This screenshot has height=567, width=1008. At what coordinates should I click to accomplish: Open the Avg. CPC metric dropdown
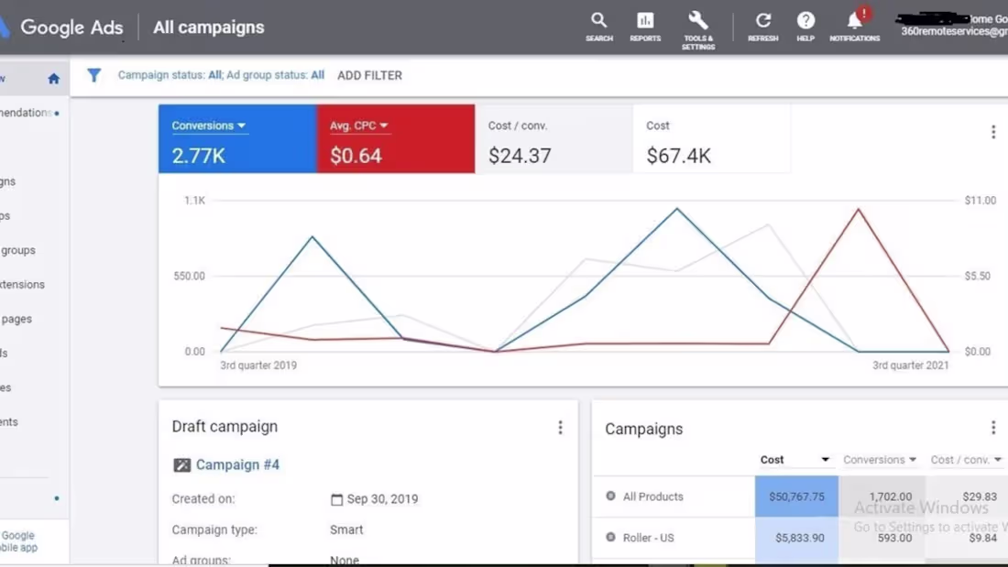[357, 125]
